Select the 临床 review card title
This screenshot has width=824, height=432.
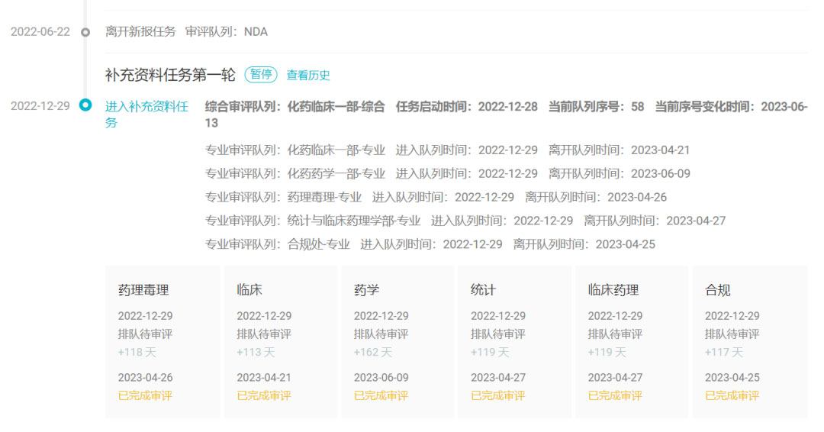tap(249, 290)
